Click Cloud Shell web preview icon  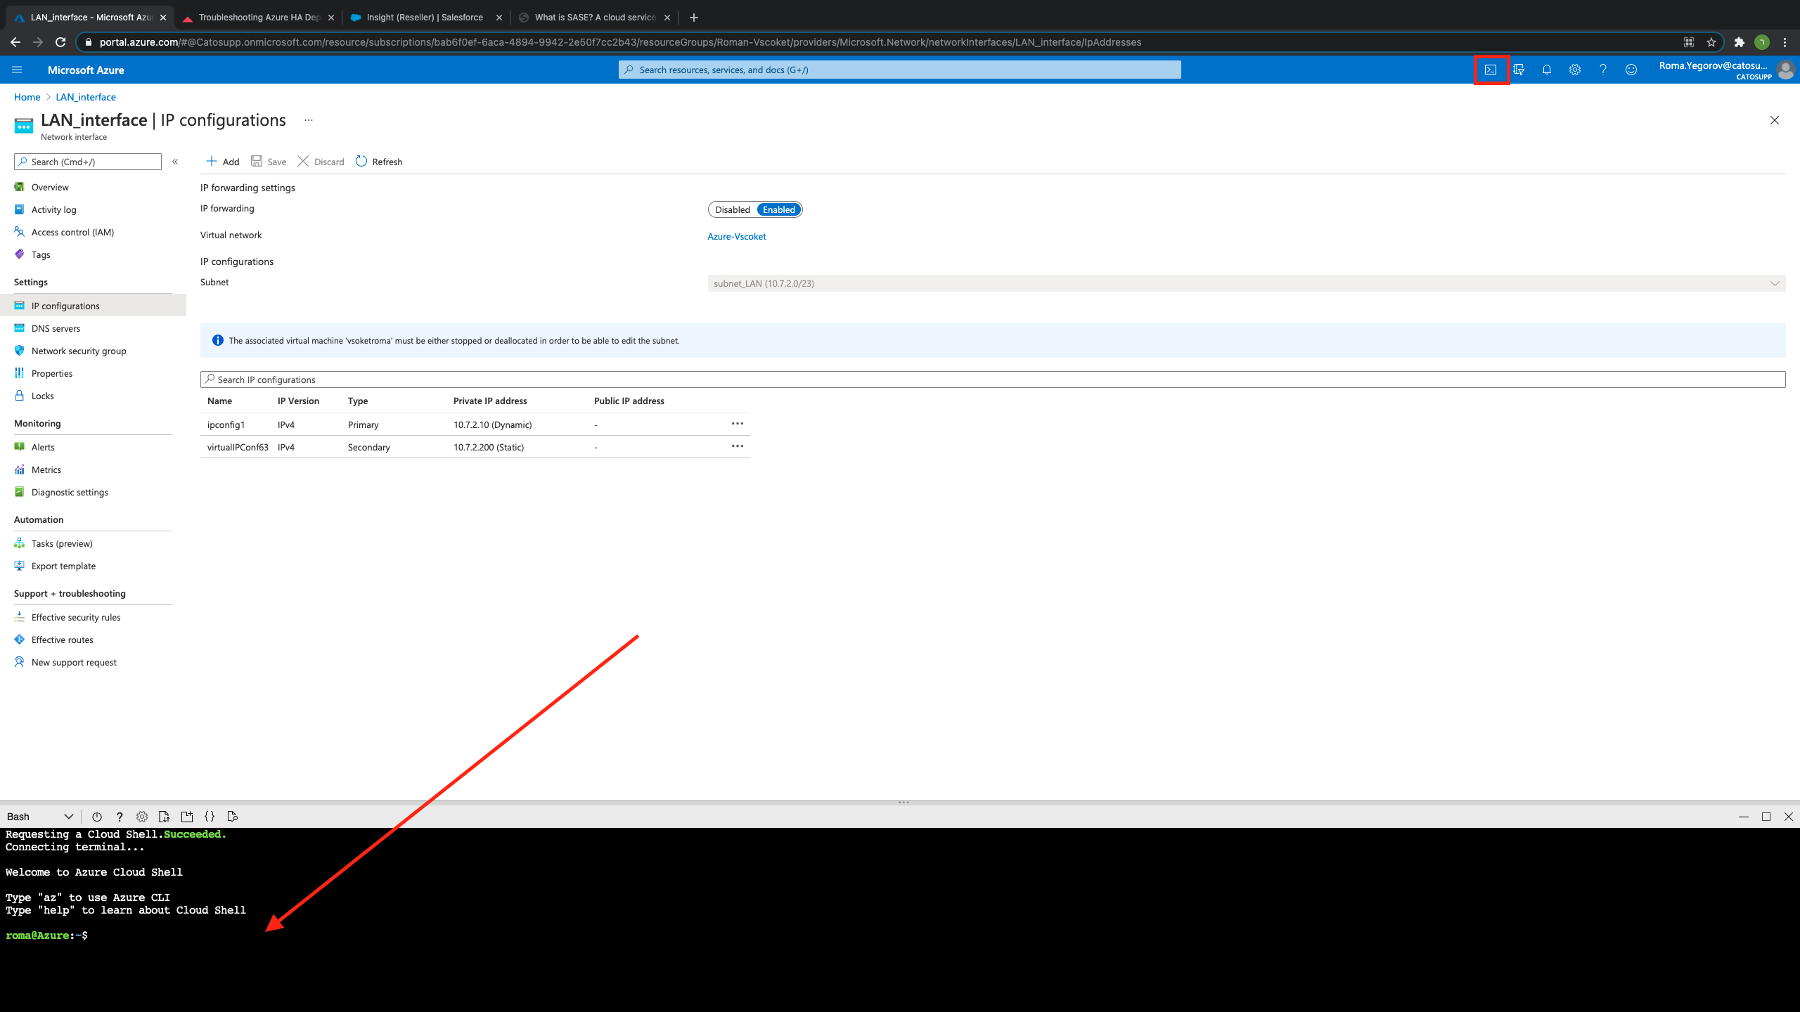pyautogui.click(x=233, y=817)
